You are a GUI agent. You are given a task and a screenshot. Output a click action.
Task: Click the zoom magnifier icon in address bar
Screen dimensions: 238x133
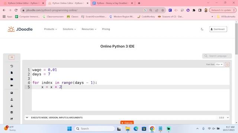point(151,10)
